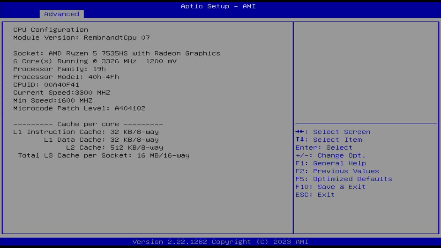Click L1 Instruction Cache: 32 KB/8-way row

[x=86, y=132]
